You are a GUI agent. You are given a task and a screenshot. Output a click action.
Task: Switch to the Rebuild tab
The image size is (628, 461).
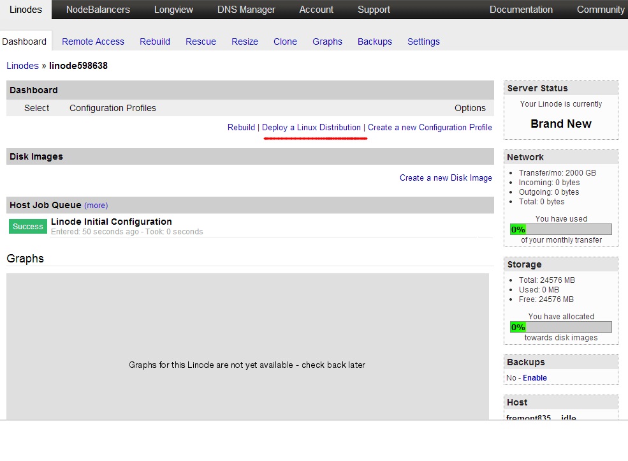pos(155,42)
